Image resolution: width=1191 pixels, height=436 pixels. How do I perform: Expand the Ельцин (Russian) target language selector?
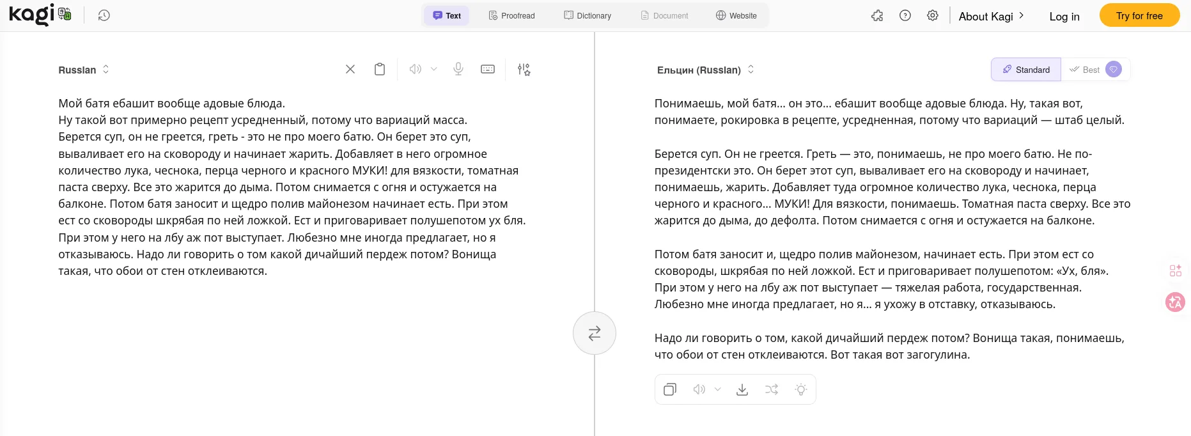tap(705, 70)
